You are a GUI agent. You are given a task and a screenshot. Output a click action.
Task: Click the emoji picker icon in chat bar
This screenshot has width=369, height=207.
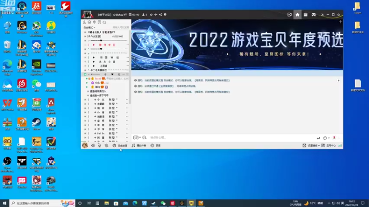[x=144, y=138]
